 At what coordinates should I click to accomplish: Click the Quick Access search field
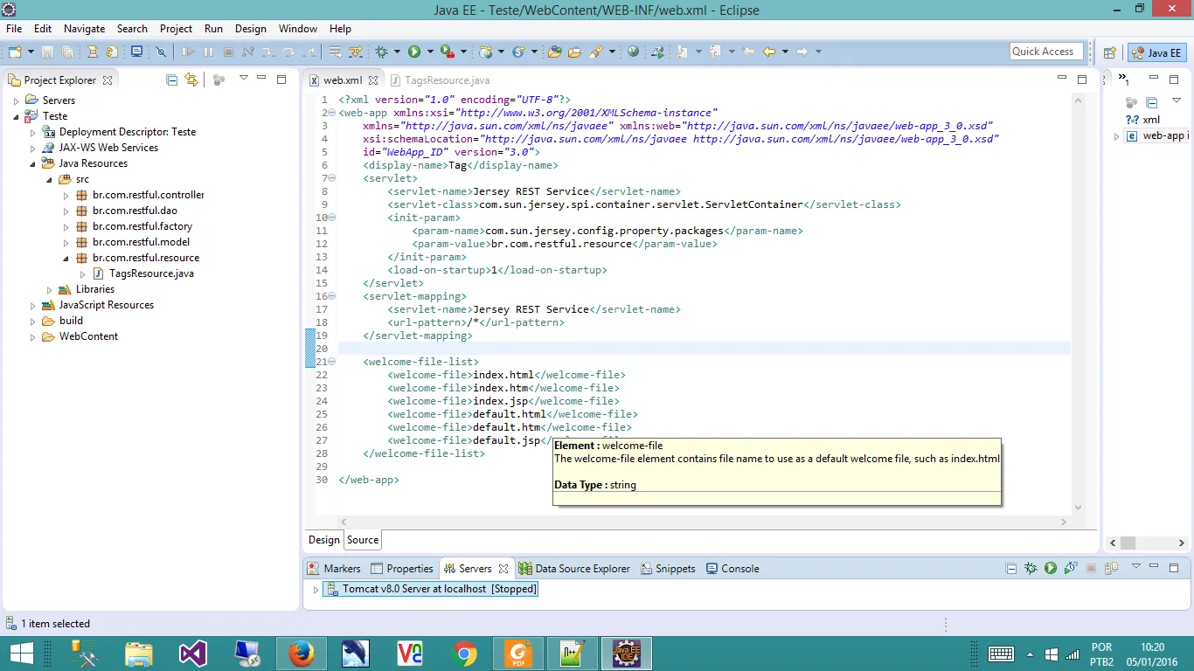(1046, 52)
